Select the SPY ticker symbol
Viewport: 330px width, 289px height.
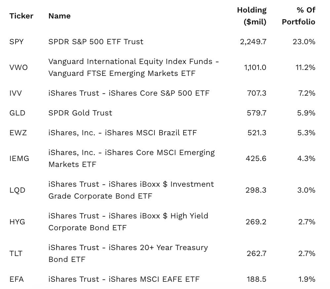[17, 42]
